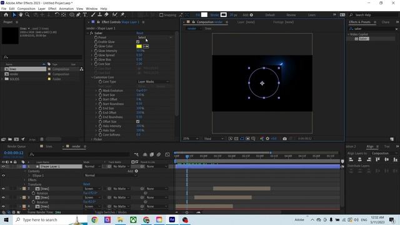Select the Roto Brush tool
This screenshot has height=225, width=400.
[115, 15]
